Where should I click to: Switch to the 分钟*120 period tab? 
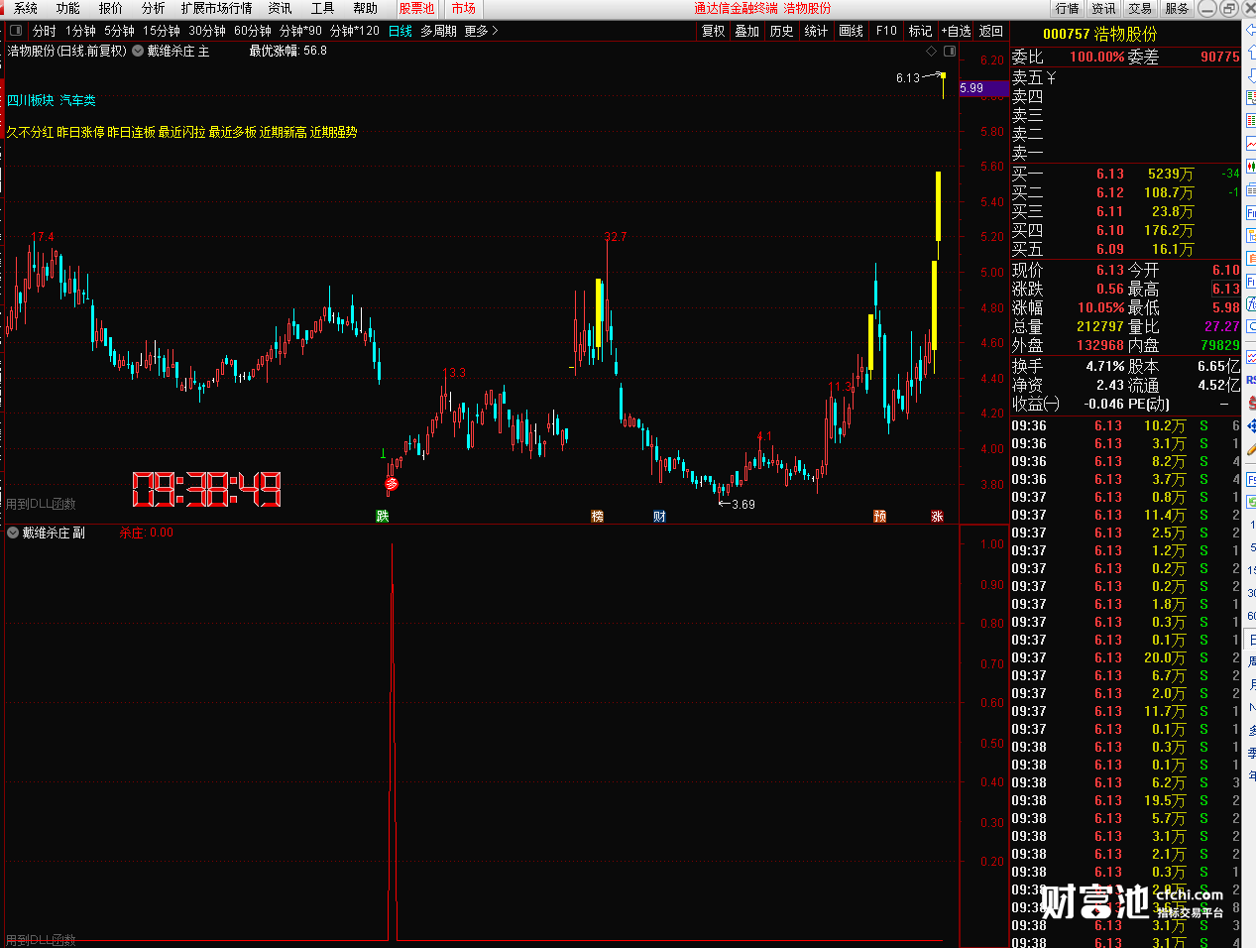click(355, 31)
